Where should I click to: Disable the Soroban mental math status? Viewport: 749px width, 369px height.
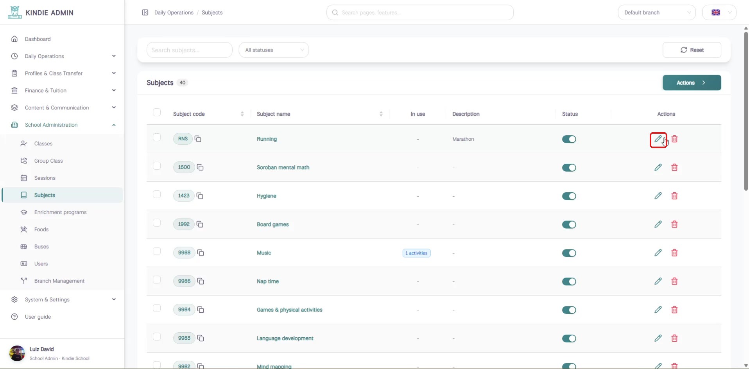point(569,168)
